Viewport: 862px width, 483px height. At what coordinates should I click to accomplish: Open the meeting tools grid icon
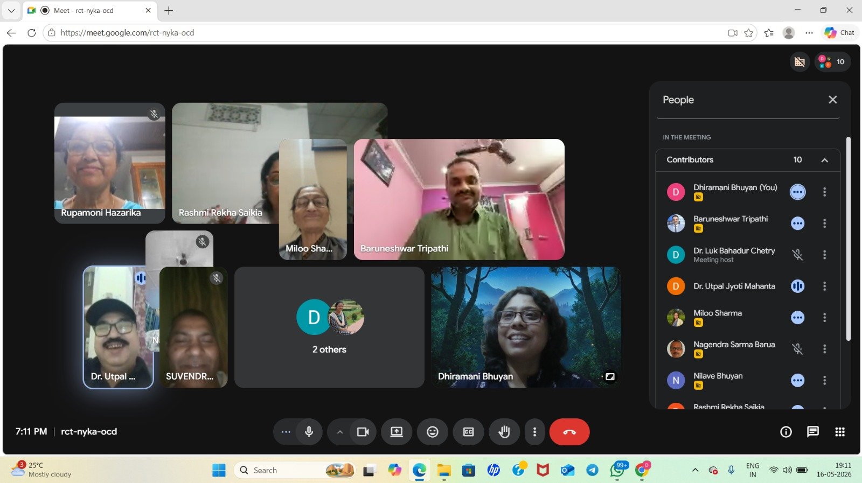[x=840, y=432]
